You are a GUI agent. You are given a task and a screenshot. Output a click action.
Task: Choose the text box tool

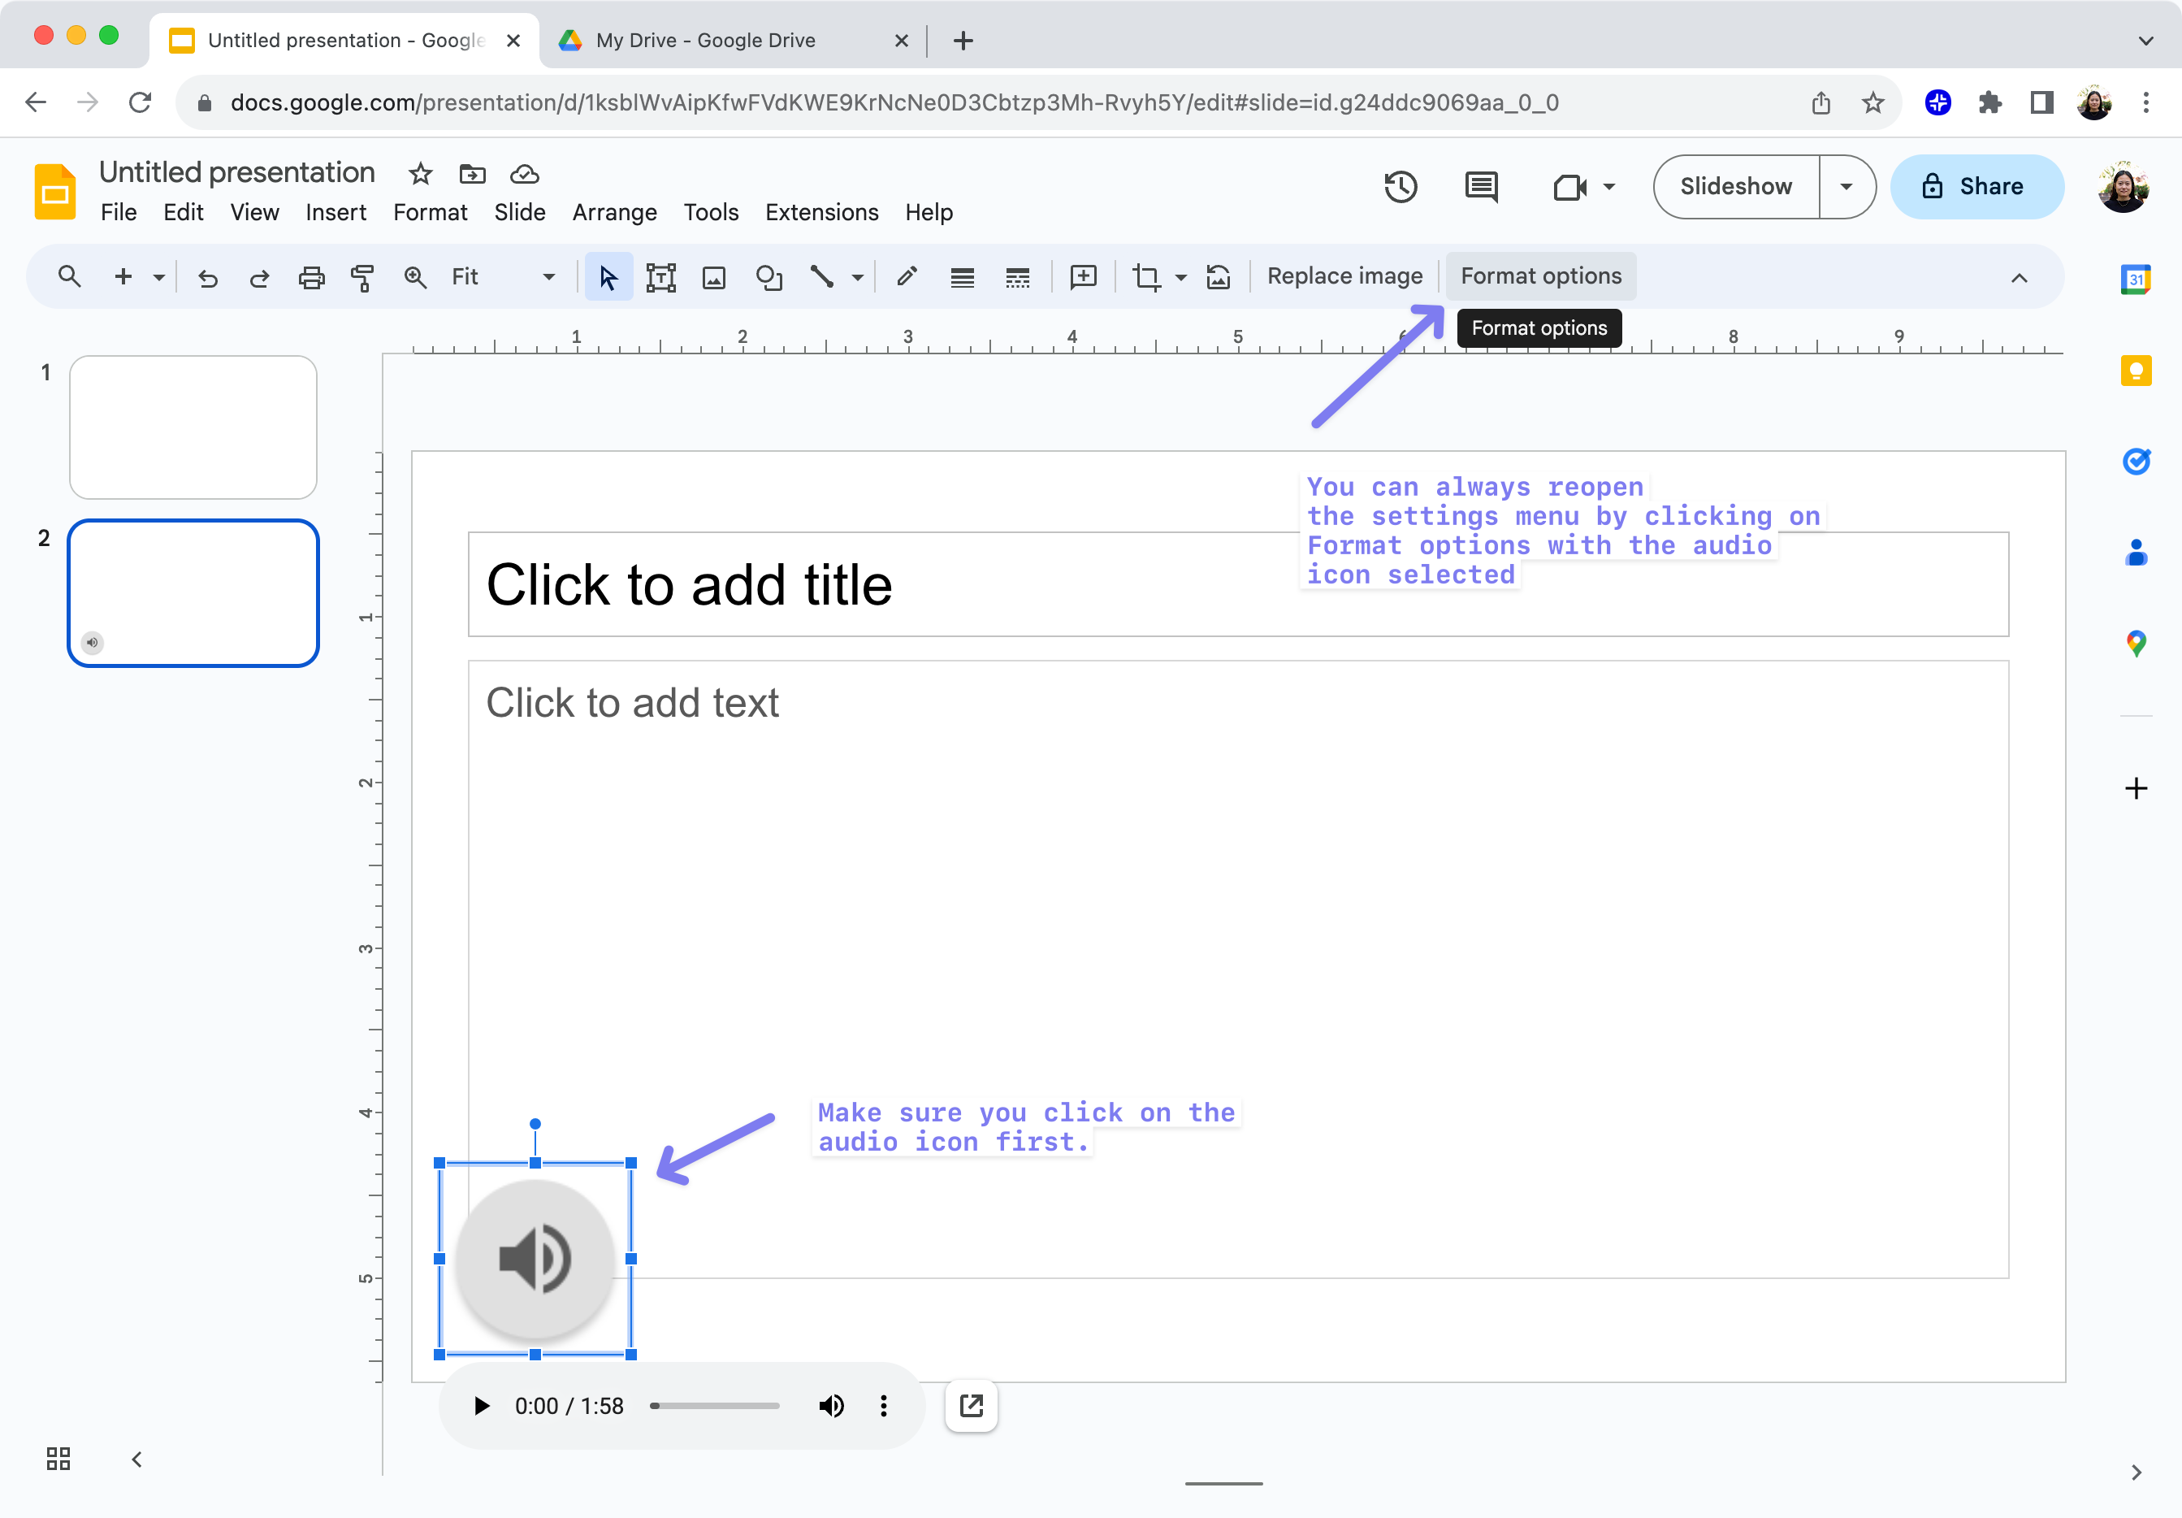tap(660, 276)
